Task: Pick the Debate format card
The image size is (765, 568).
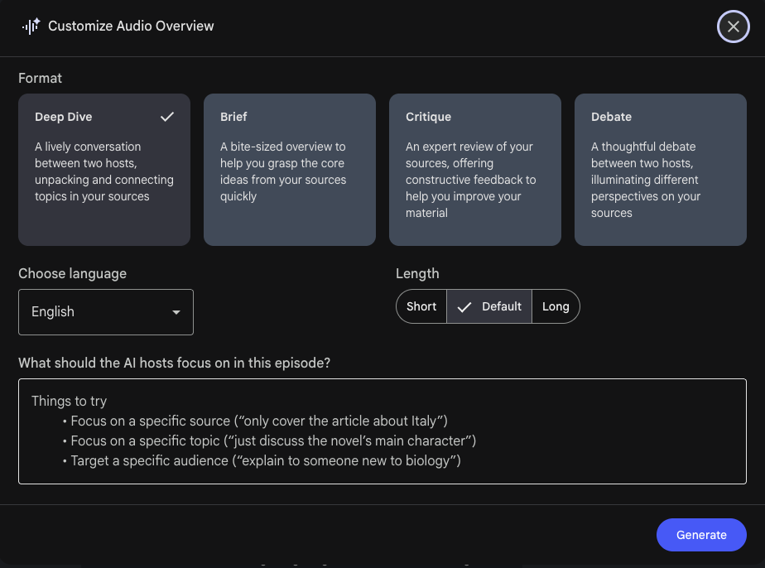Action: click(x=660, y=170)
